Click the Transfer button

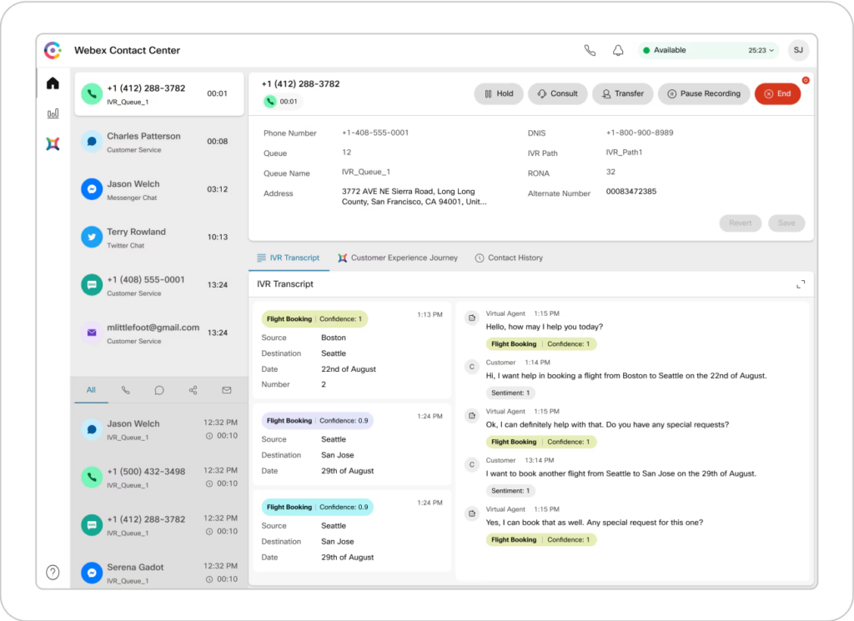pyautogui.click(x=622, y=94)
